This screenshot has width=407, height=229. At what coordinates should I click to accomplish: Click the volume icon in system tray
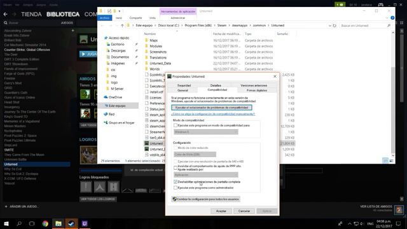[x=362, y=223]
